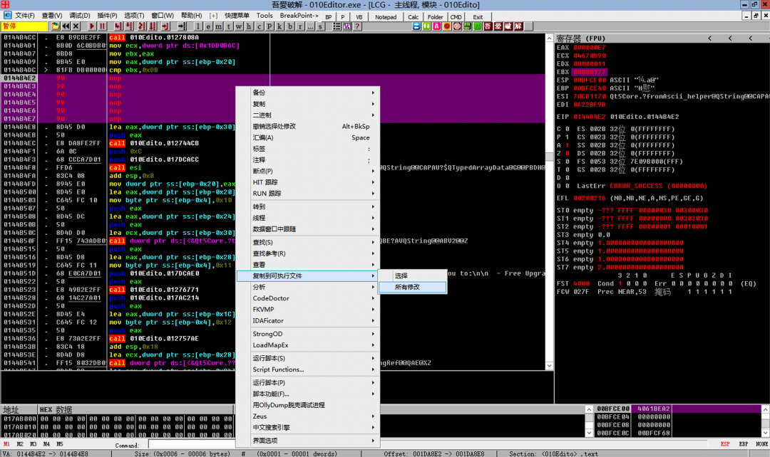Click the Go to address arrow icon

pyautogui.click(x=182, y=26)
